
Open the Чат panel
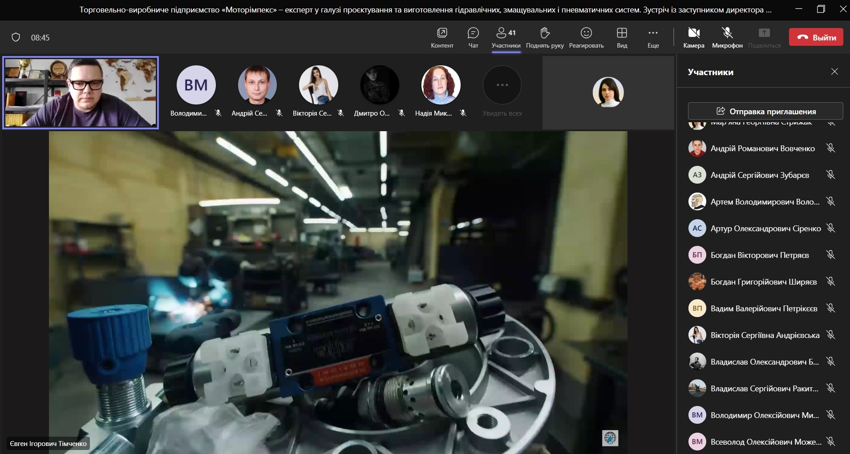point(473,37)
